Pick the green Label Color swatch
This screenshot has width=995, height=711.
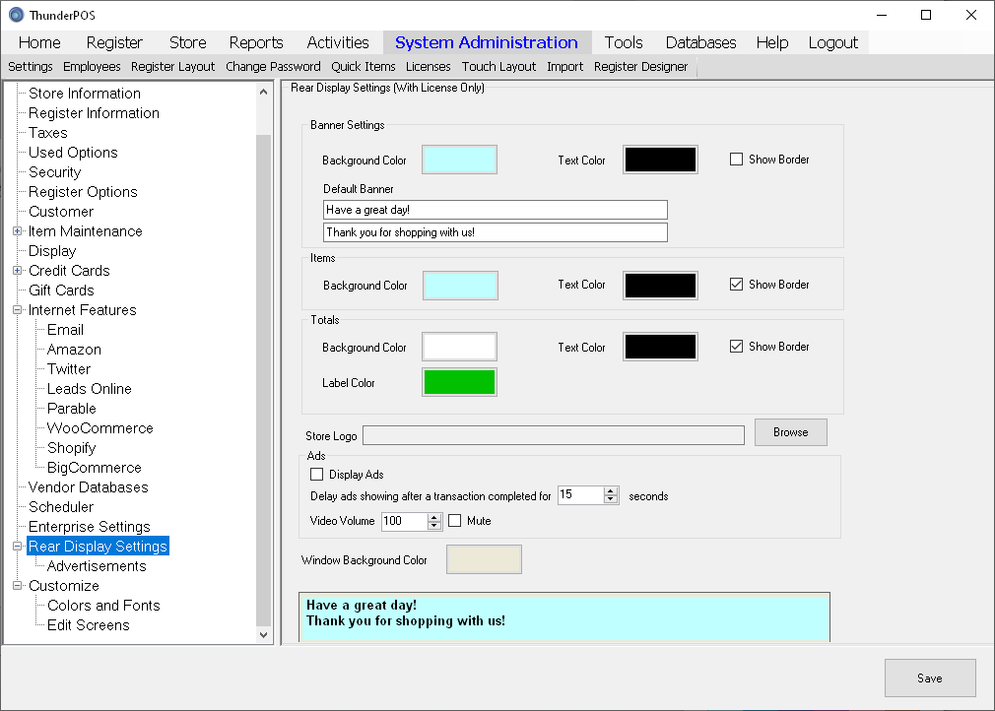point(459,382)
